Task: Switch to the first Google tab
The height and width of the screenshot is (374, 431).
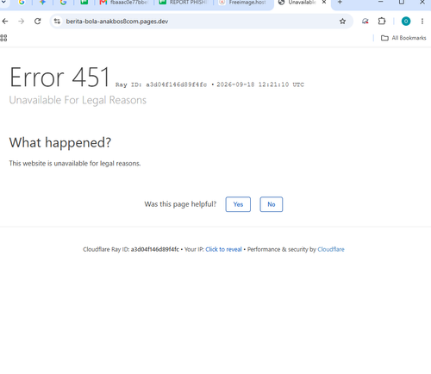Action: pyautogui.click(x=22, y=3)
